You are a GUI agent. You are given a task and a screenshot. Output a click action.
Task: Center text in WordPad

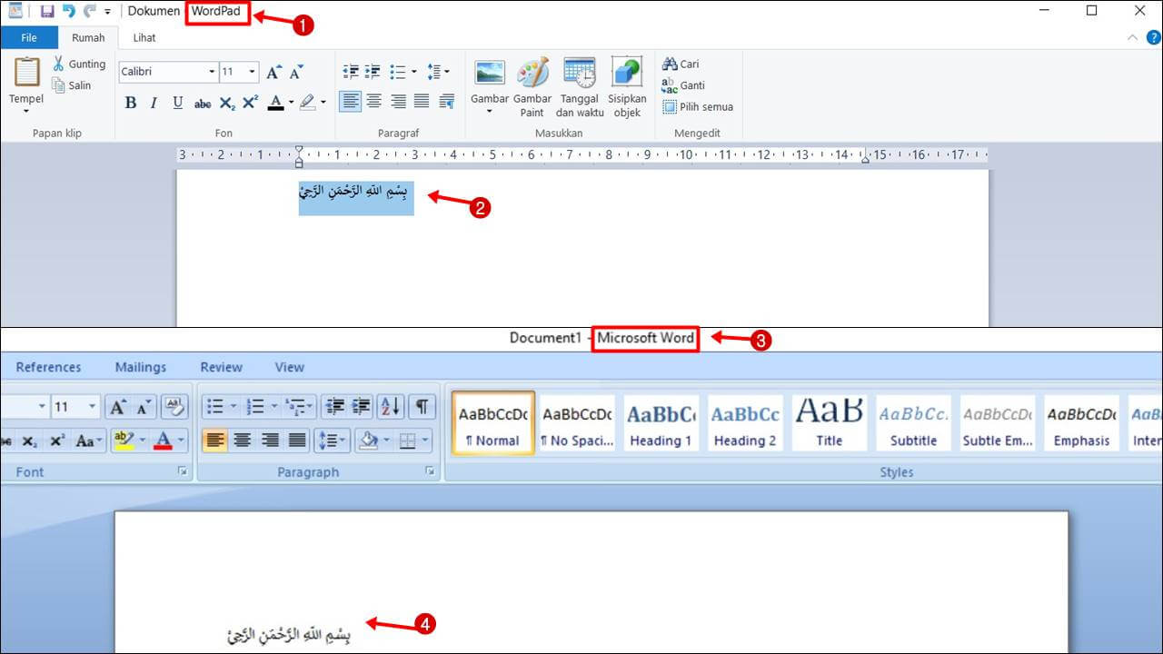tap(373, 102)
